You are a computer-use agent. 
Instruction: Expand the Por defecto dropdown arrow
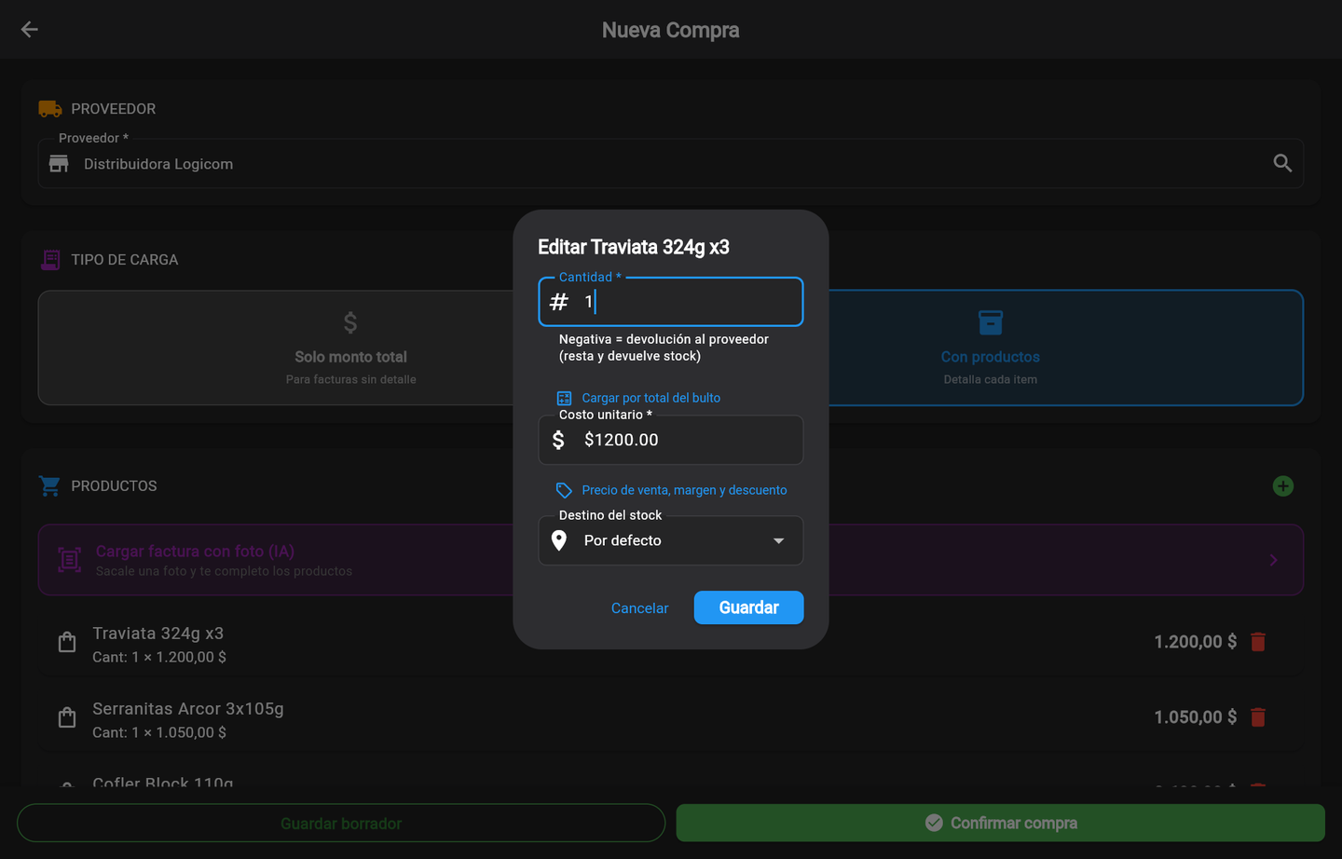[x=778, y=540]
